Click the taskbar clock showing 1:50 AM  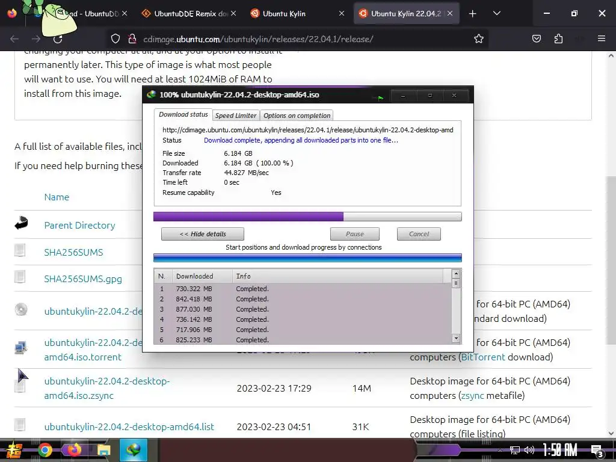(559, 450)
